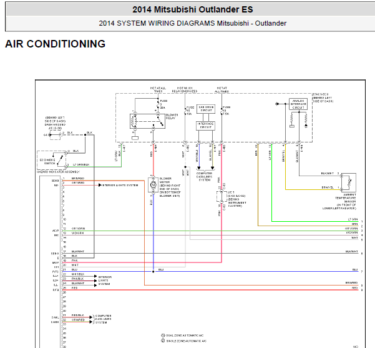Screen dimensions: 375x348
Task: Click the 'BLOWER RELAY' label
Action: pyautogui.click(x=172, y=117)
